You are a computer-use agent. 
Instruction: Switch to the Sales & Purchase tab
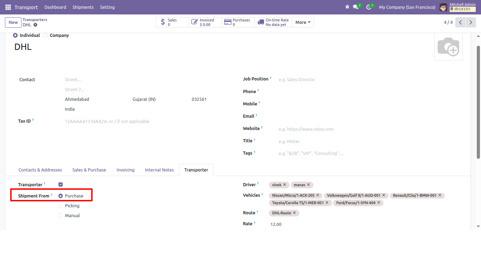[89, 170]
